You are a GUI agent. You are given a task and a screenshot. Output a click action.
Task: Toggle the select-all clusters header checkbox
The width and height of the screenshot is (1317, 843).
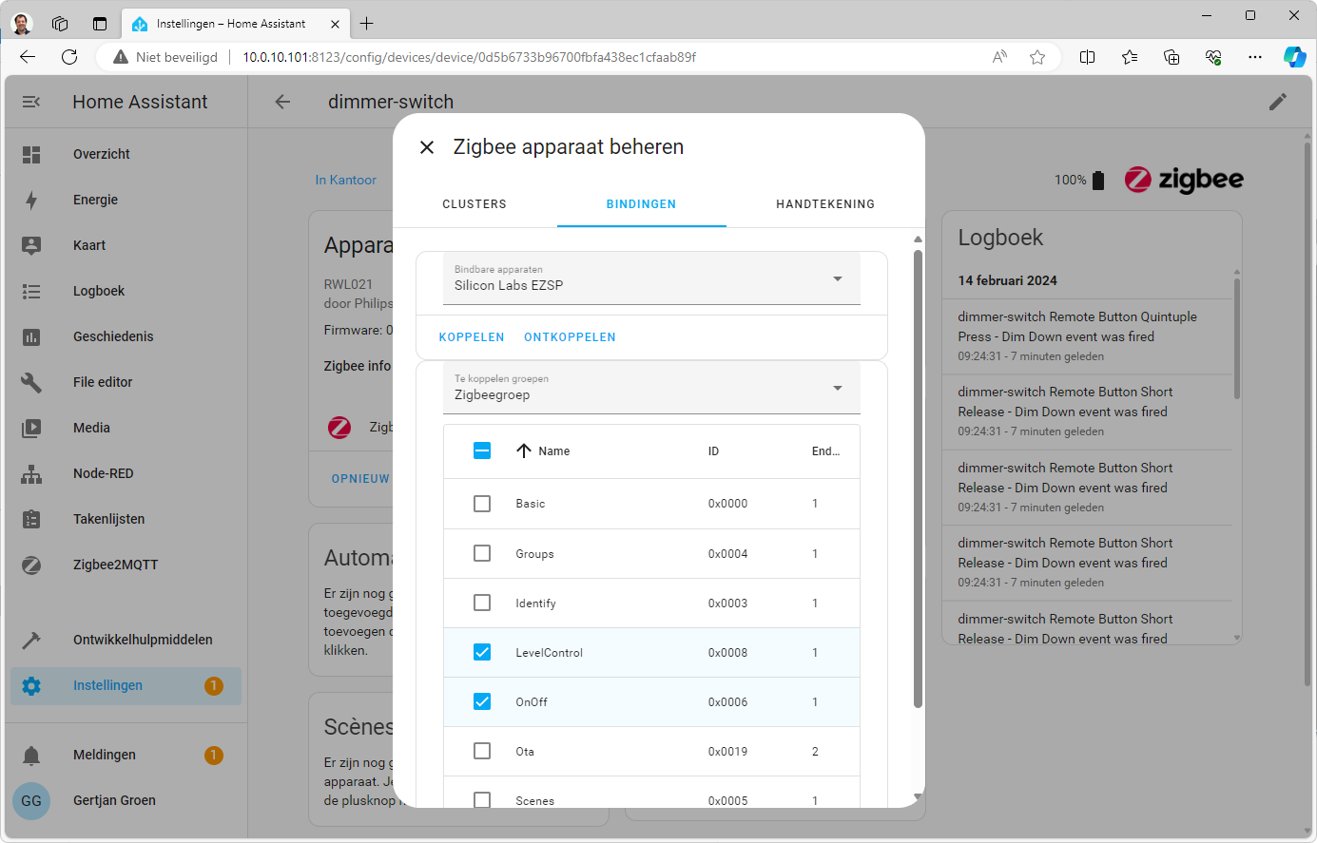(482, 450)
